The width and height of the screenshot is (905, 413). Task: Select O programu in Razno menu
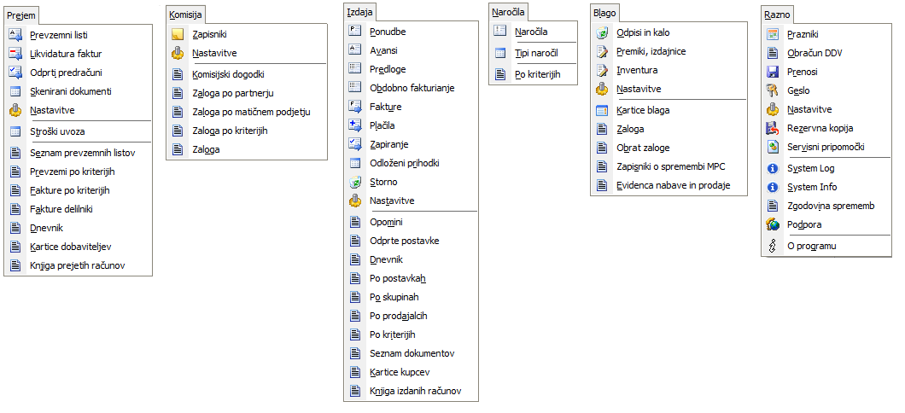811,247
